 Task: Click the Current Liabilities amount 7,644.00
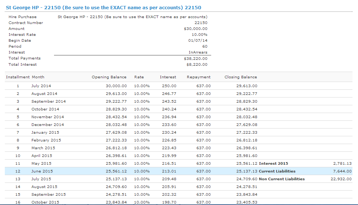tap(342, 171)
